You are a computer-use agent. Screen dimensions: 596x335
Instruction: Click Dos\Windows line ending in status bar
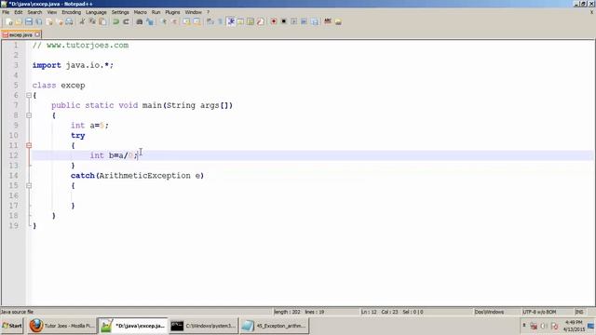489,312
